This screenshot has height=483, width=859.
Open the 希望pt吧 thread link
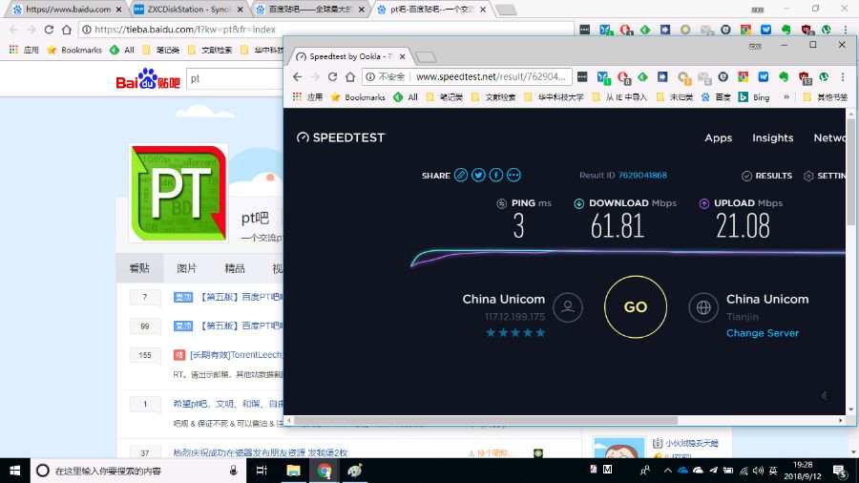tap(228, 404)
